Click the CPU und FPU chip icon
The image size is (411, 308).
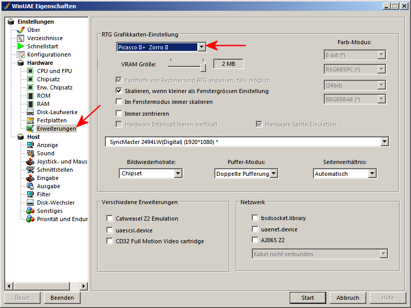pos(30,71)
